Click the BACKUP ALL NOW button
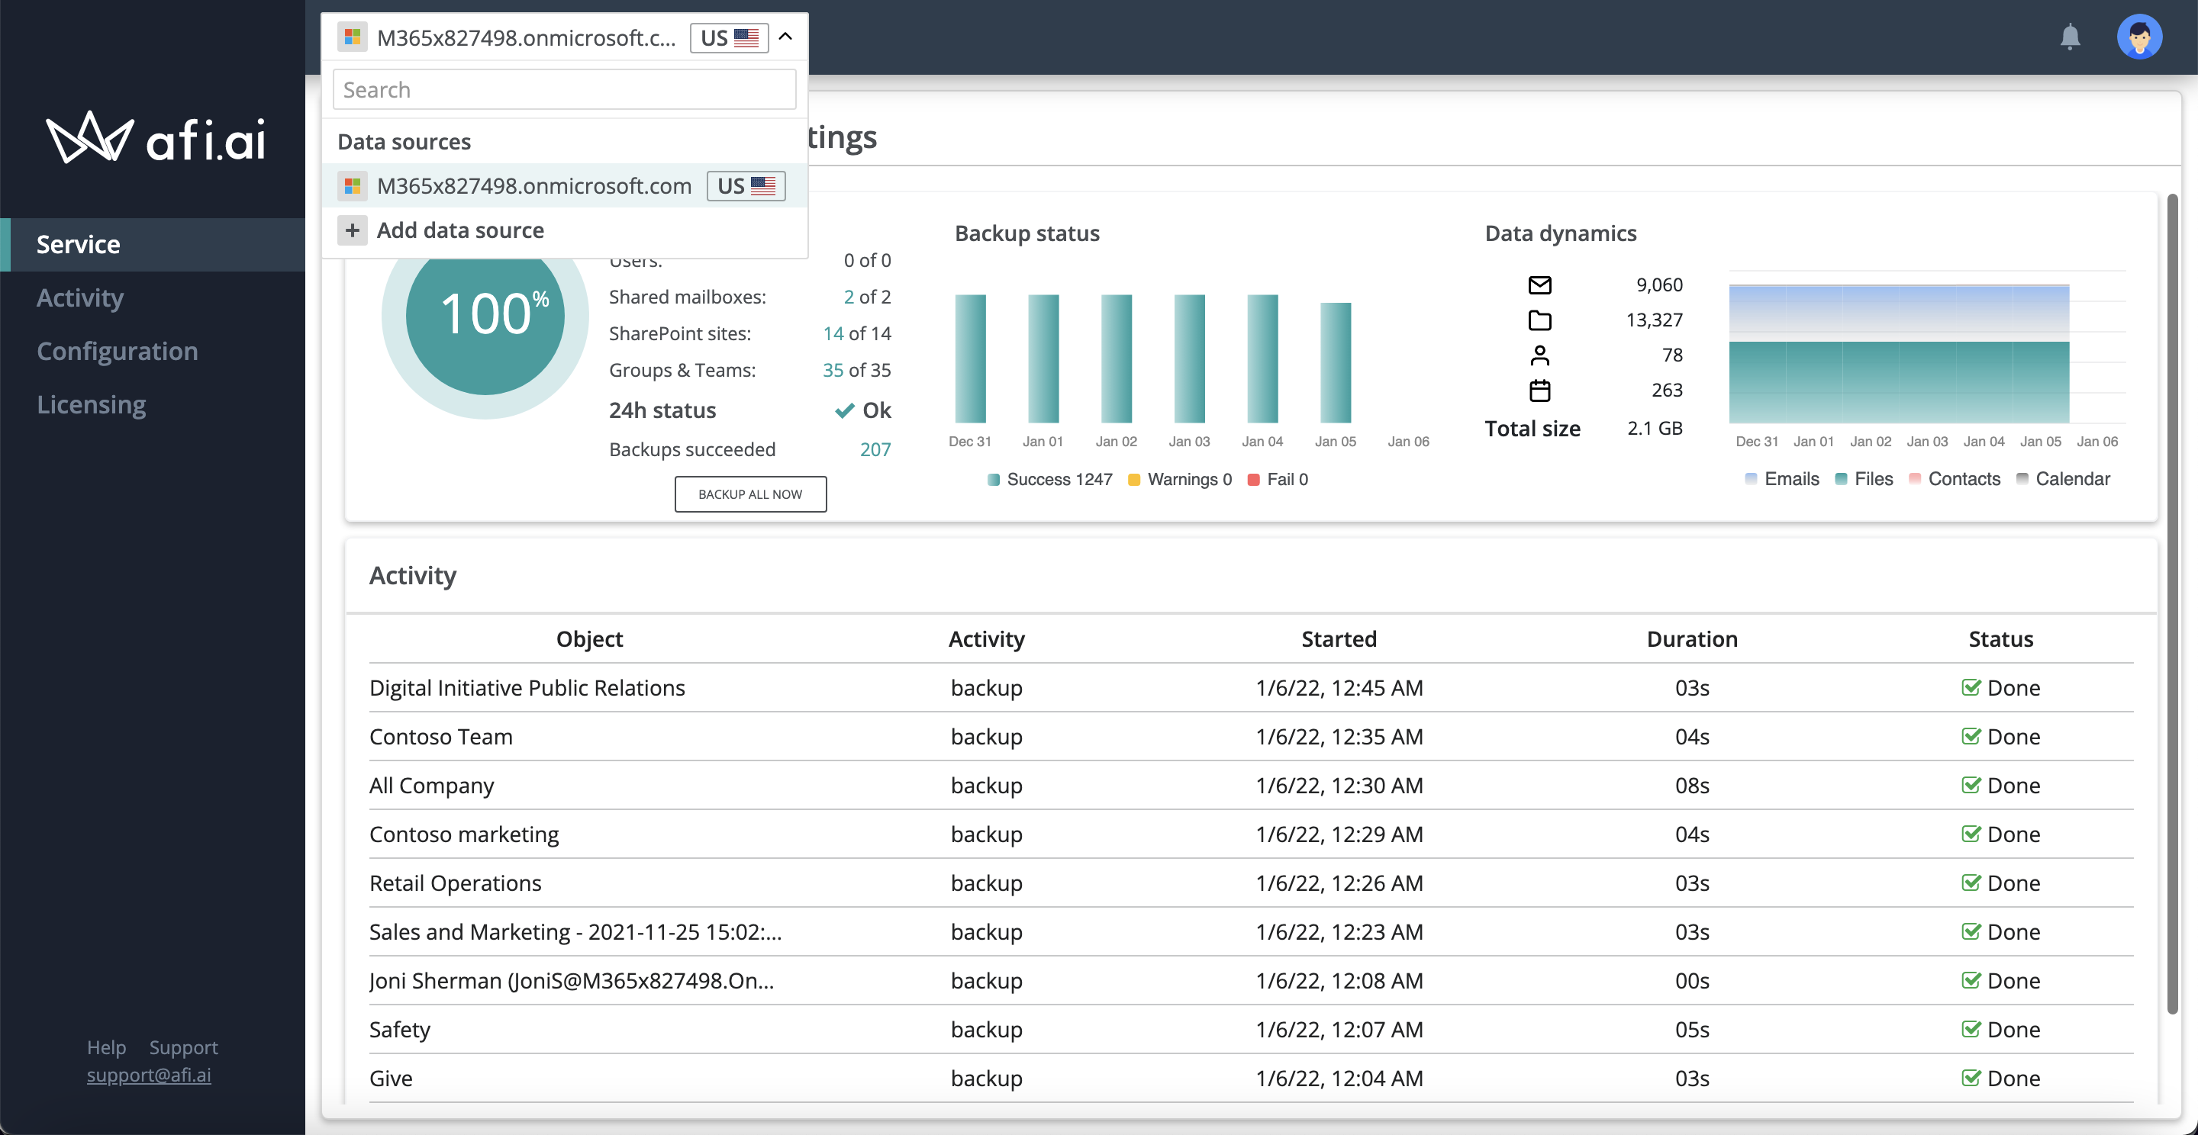This screenshot has height=1135, width=2198. tap(750, 494)
